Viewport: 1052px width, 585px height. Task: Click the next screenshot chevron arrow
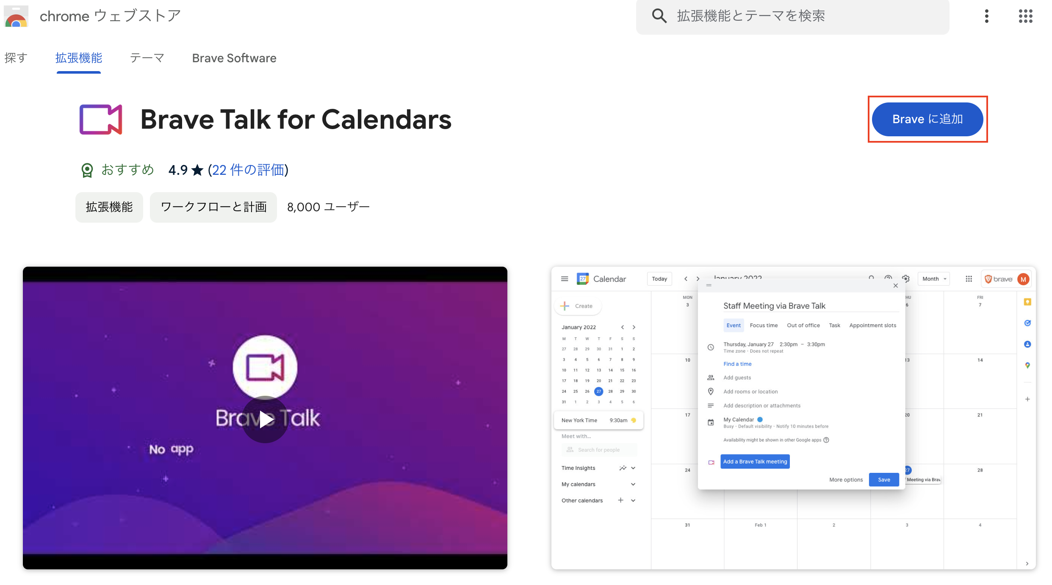pyautogui.click(x=1027, y=563)
